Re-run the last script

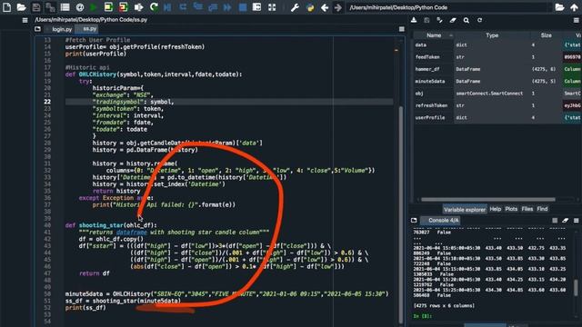tap(154, 7)
